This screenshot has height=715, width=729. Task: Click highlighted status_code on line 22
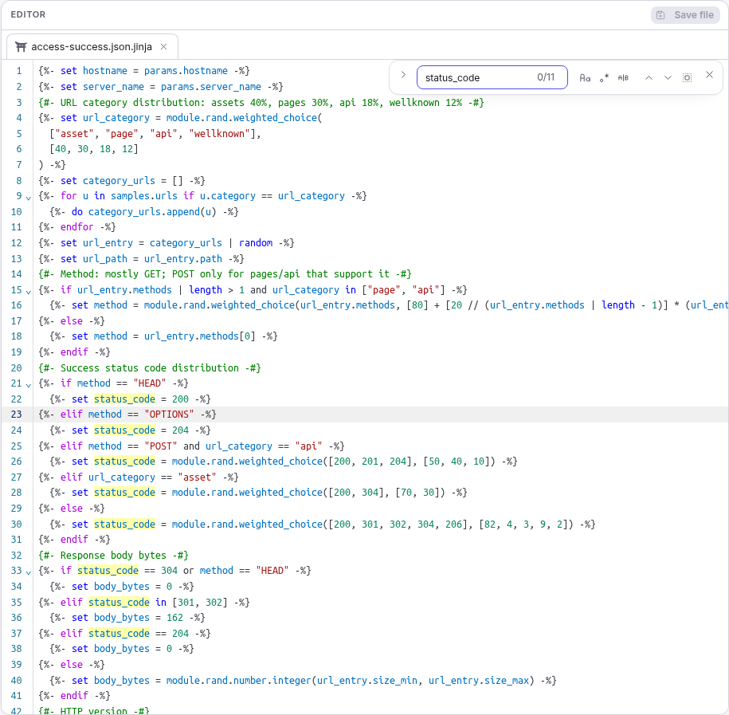[x=124, y=399]
